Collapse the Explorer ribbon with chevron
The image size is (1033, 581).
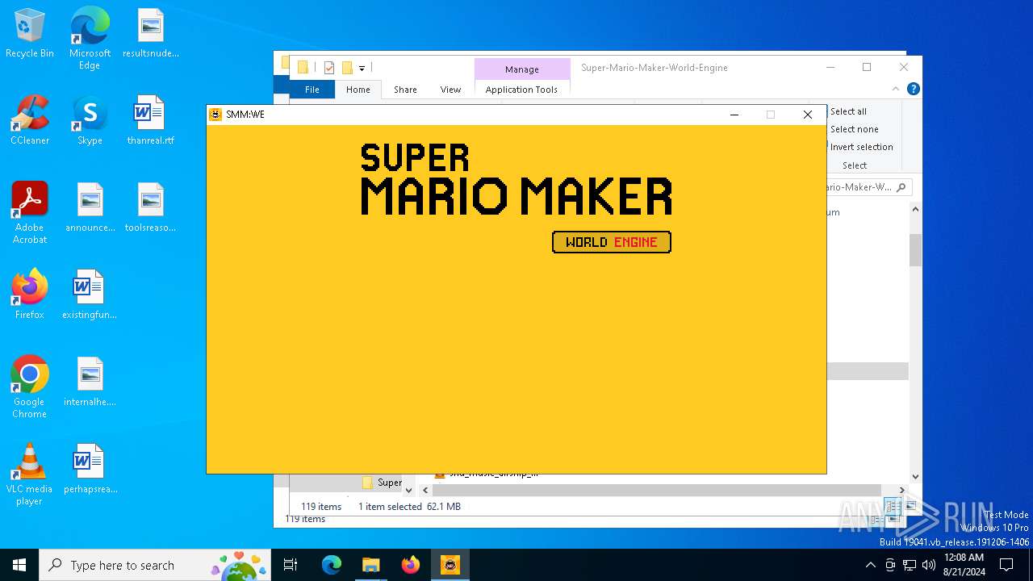pos(896,89)
